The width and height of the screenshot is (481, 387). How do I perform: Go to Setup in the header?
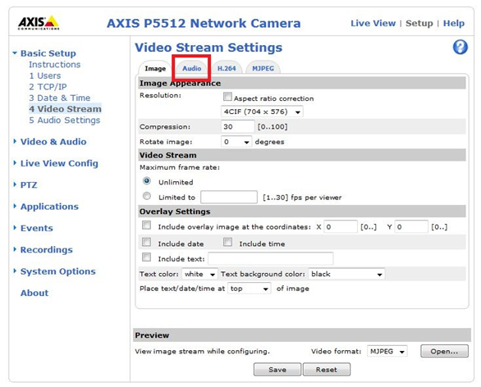click(419, 23)
